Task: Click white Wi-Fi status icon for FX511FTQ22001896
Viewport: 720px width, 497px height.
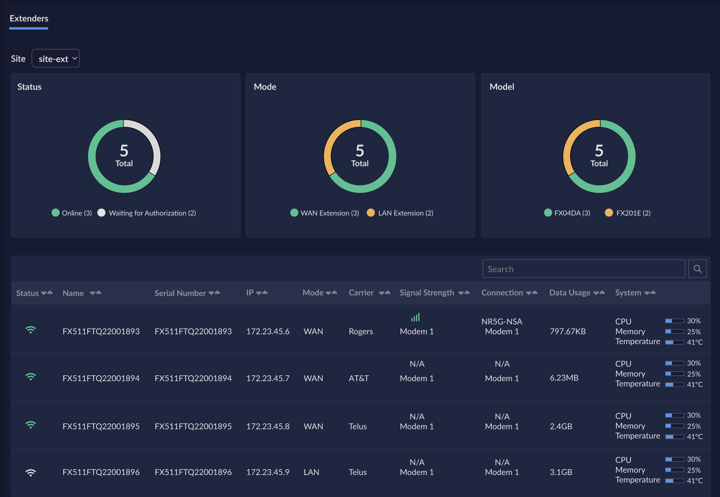Action: pos(31,472)
